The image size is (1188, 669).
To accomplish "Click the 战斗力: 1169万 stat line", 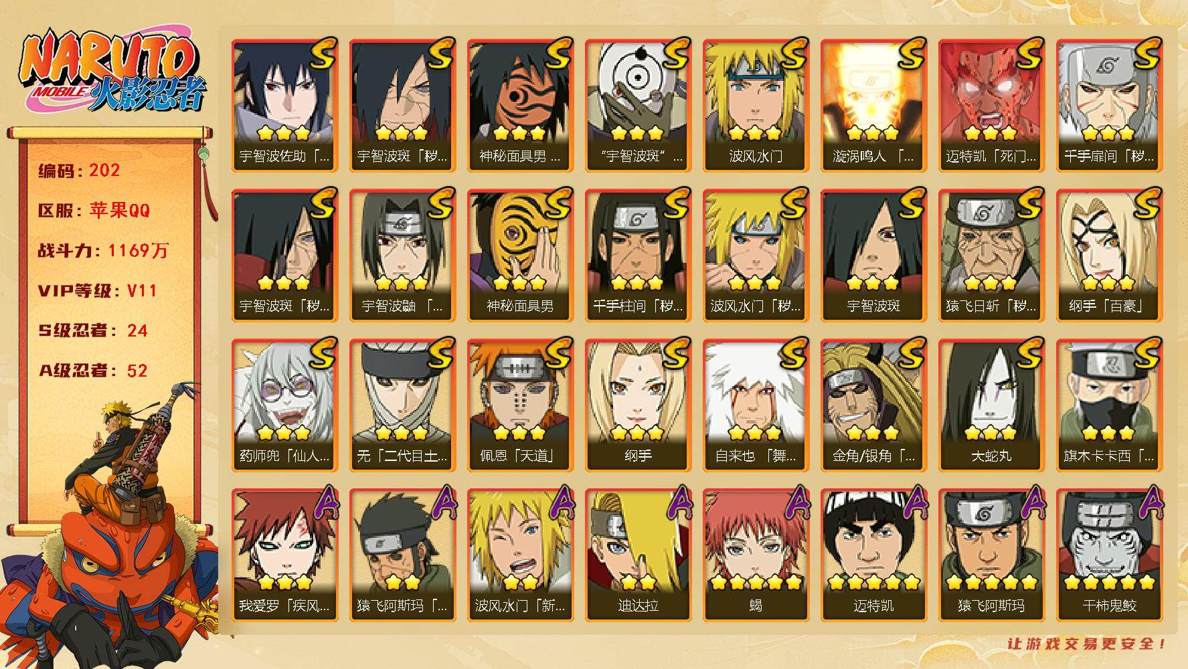I will (x=104, y=251).
